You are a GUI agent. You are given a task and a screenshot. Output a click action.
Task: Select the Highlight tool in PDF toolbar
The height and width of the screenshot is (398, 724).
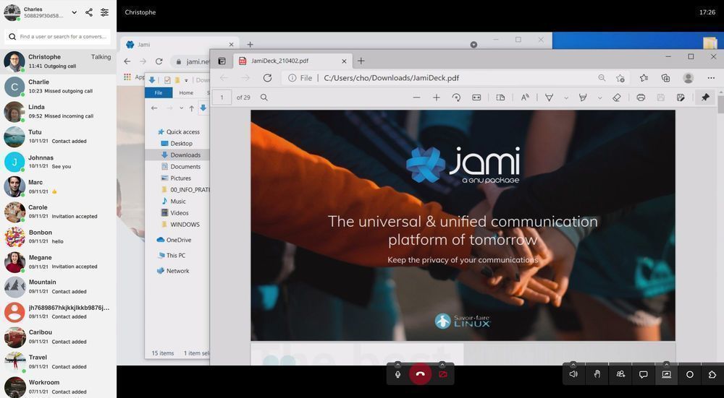pos(583,98)
